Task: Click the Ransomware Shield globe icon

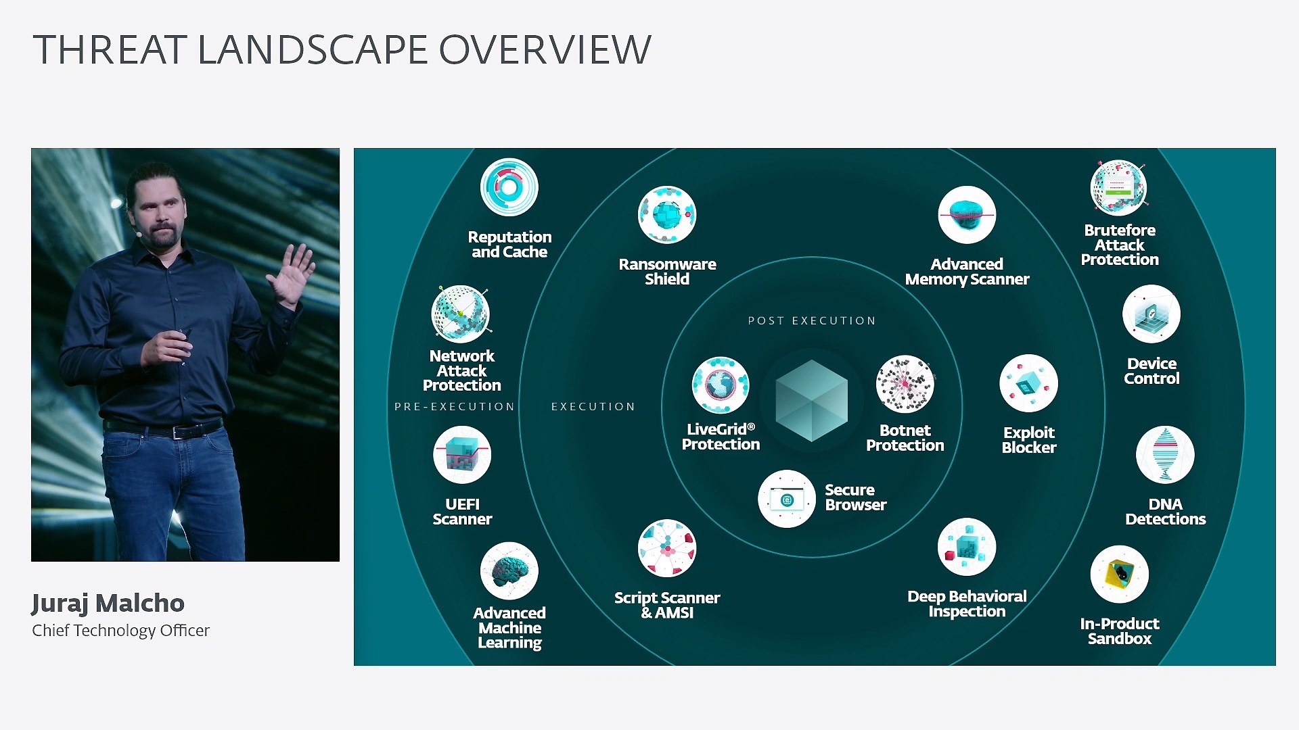Action: 666,214
